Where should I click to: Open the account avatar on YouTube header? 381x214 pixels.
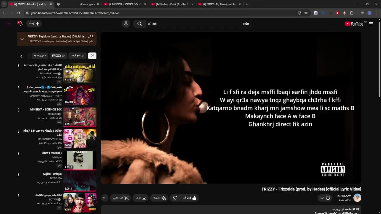coord(9,24)
